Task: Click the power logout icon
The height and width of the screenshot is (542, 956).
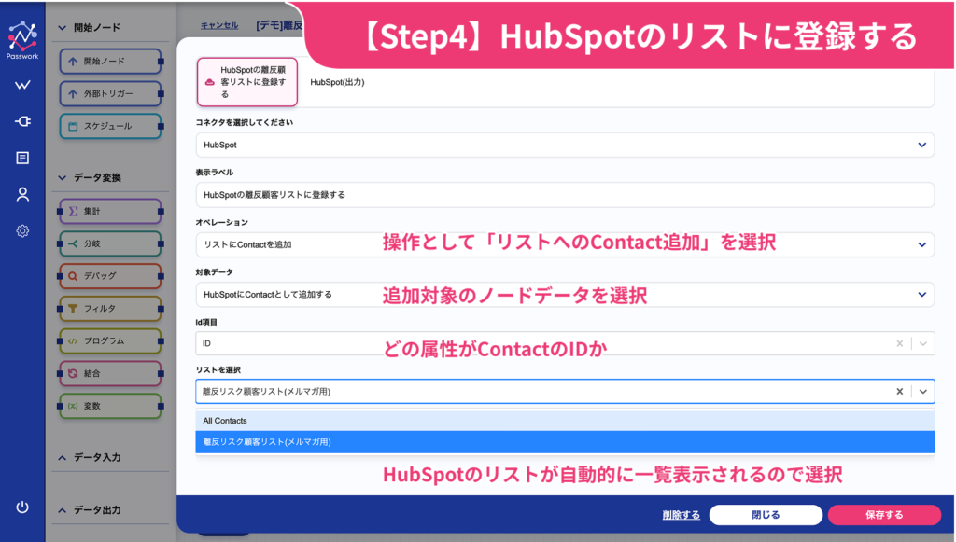Action: click(x=22, y=507)
